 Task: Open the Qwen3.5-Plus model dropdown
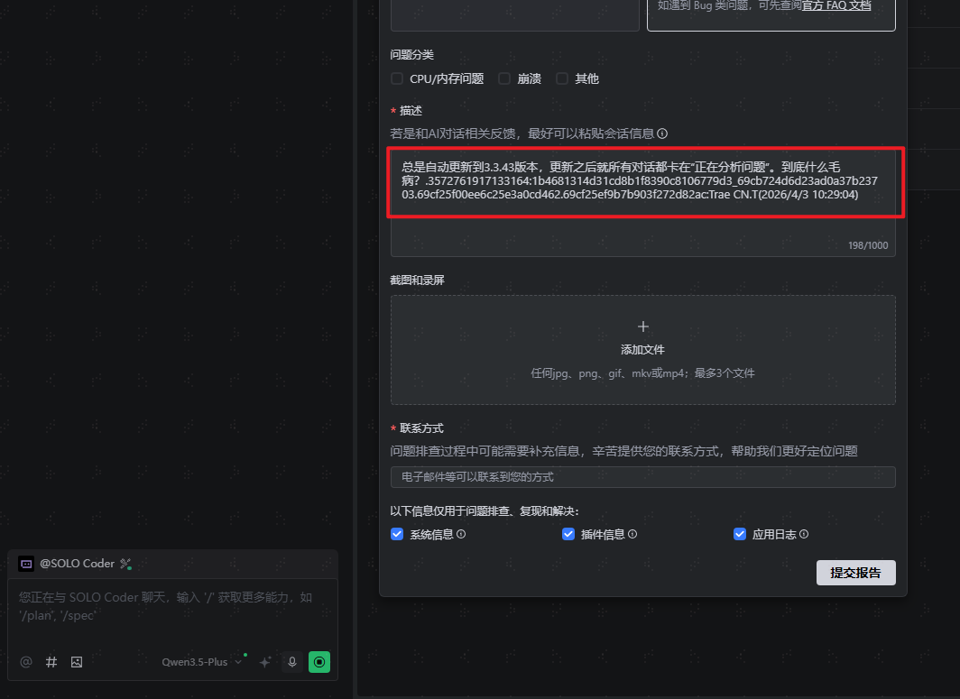(x=202, y=662)
